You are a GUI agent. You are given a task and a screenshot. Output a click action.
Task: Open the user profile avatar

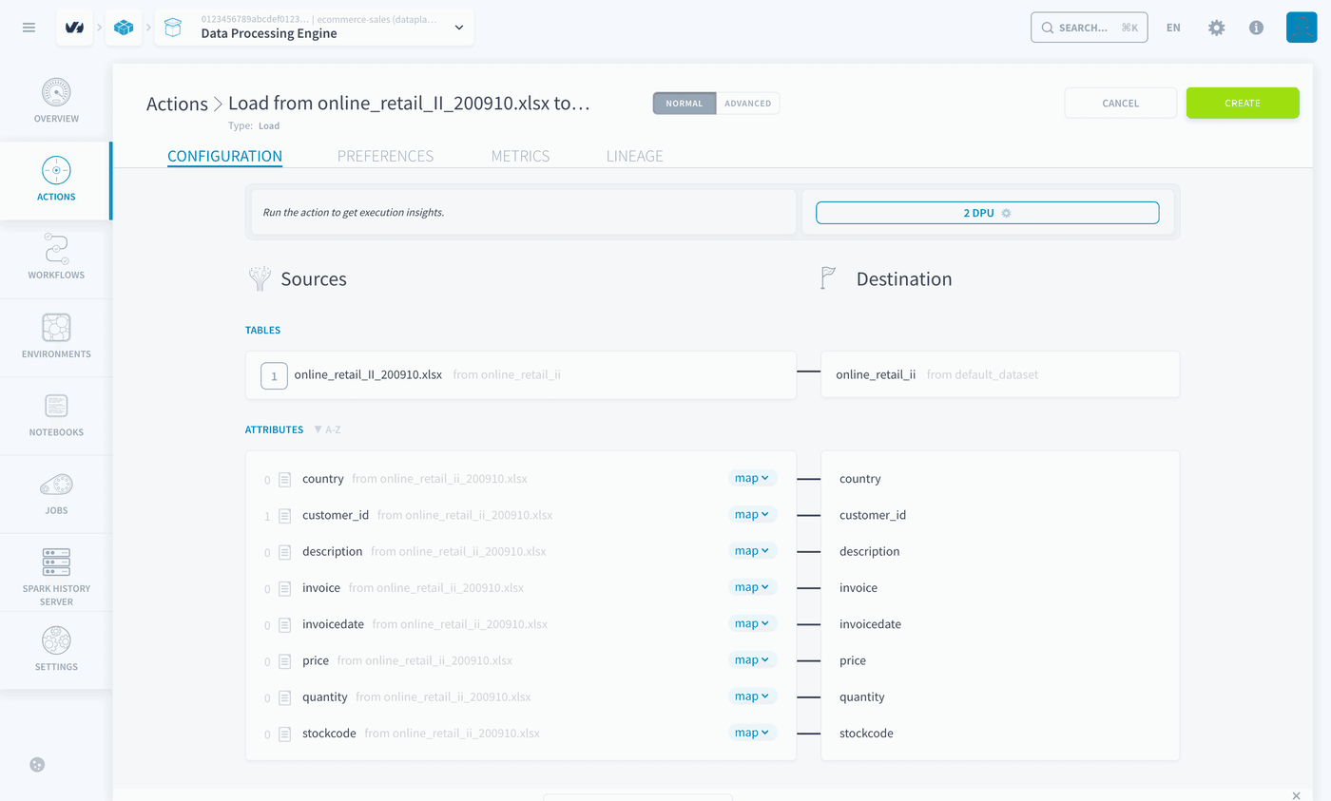point(1302,28)
